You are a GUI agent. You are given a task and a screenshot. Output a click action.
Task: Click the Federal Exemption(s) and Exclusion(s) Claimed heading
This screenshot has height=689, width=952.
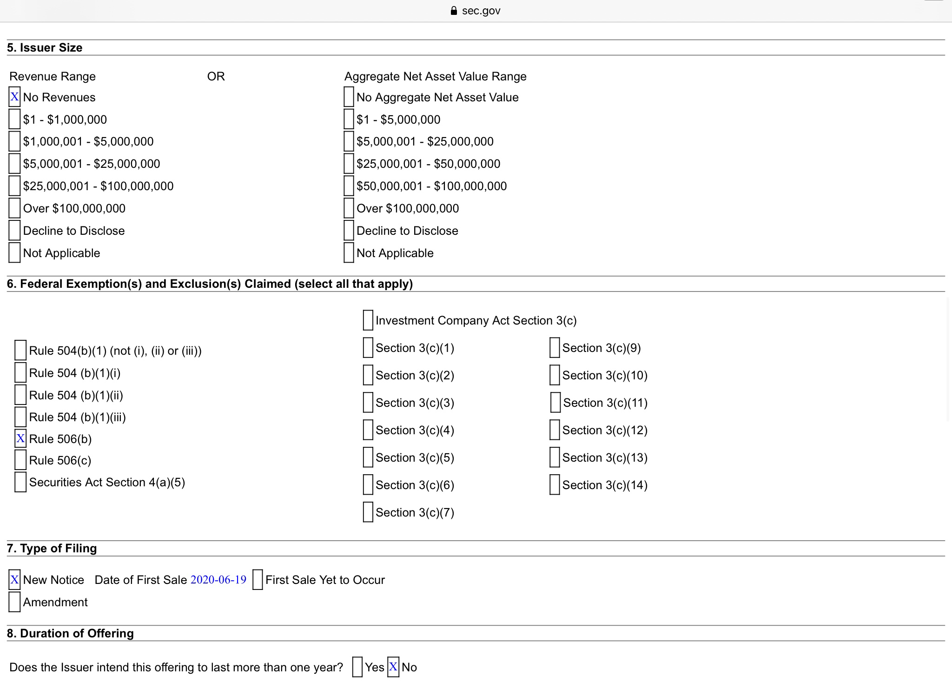pyautogui.click(x=210, y=284)
